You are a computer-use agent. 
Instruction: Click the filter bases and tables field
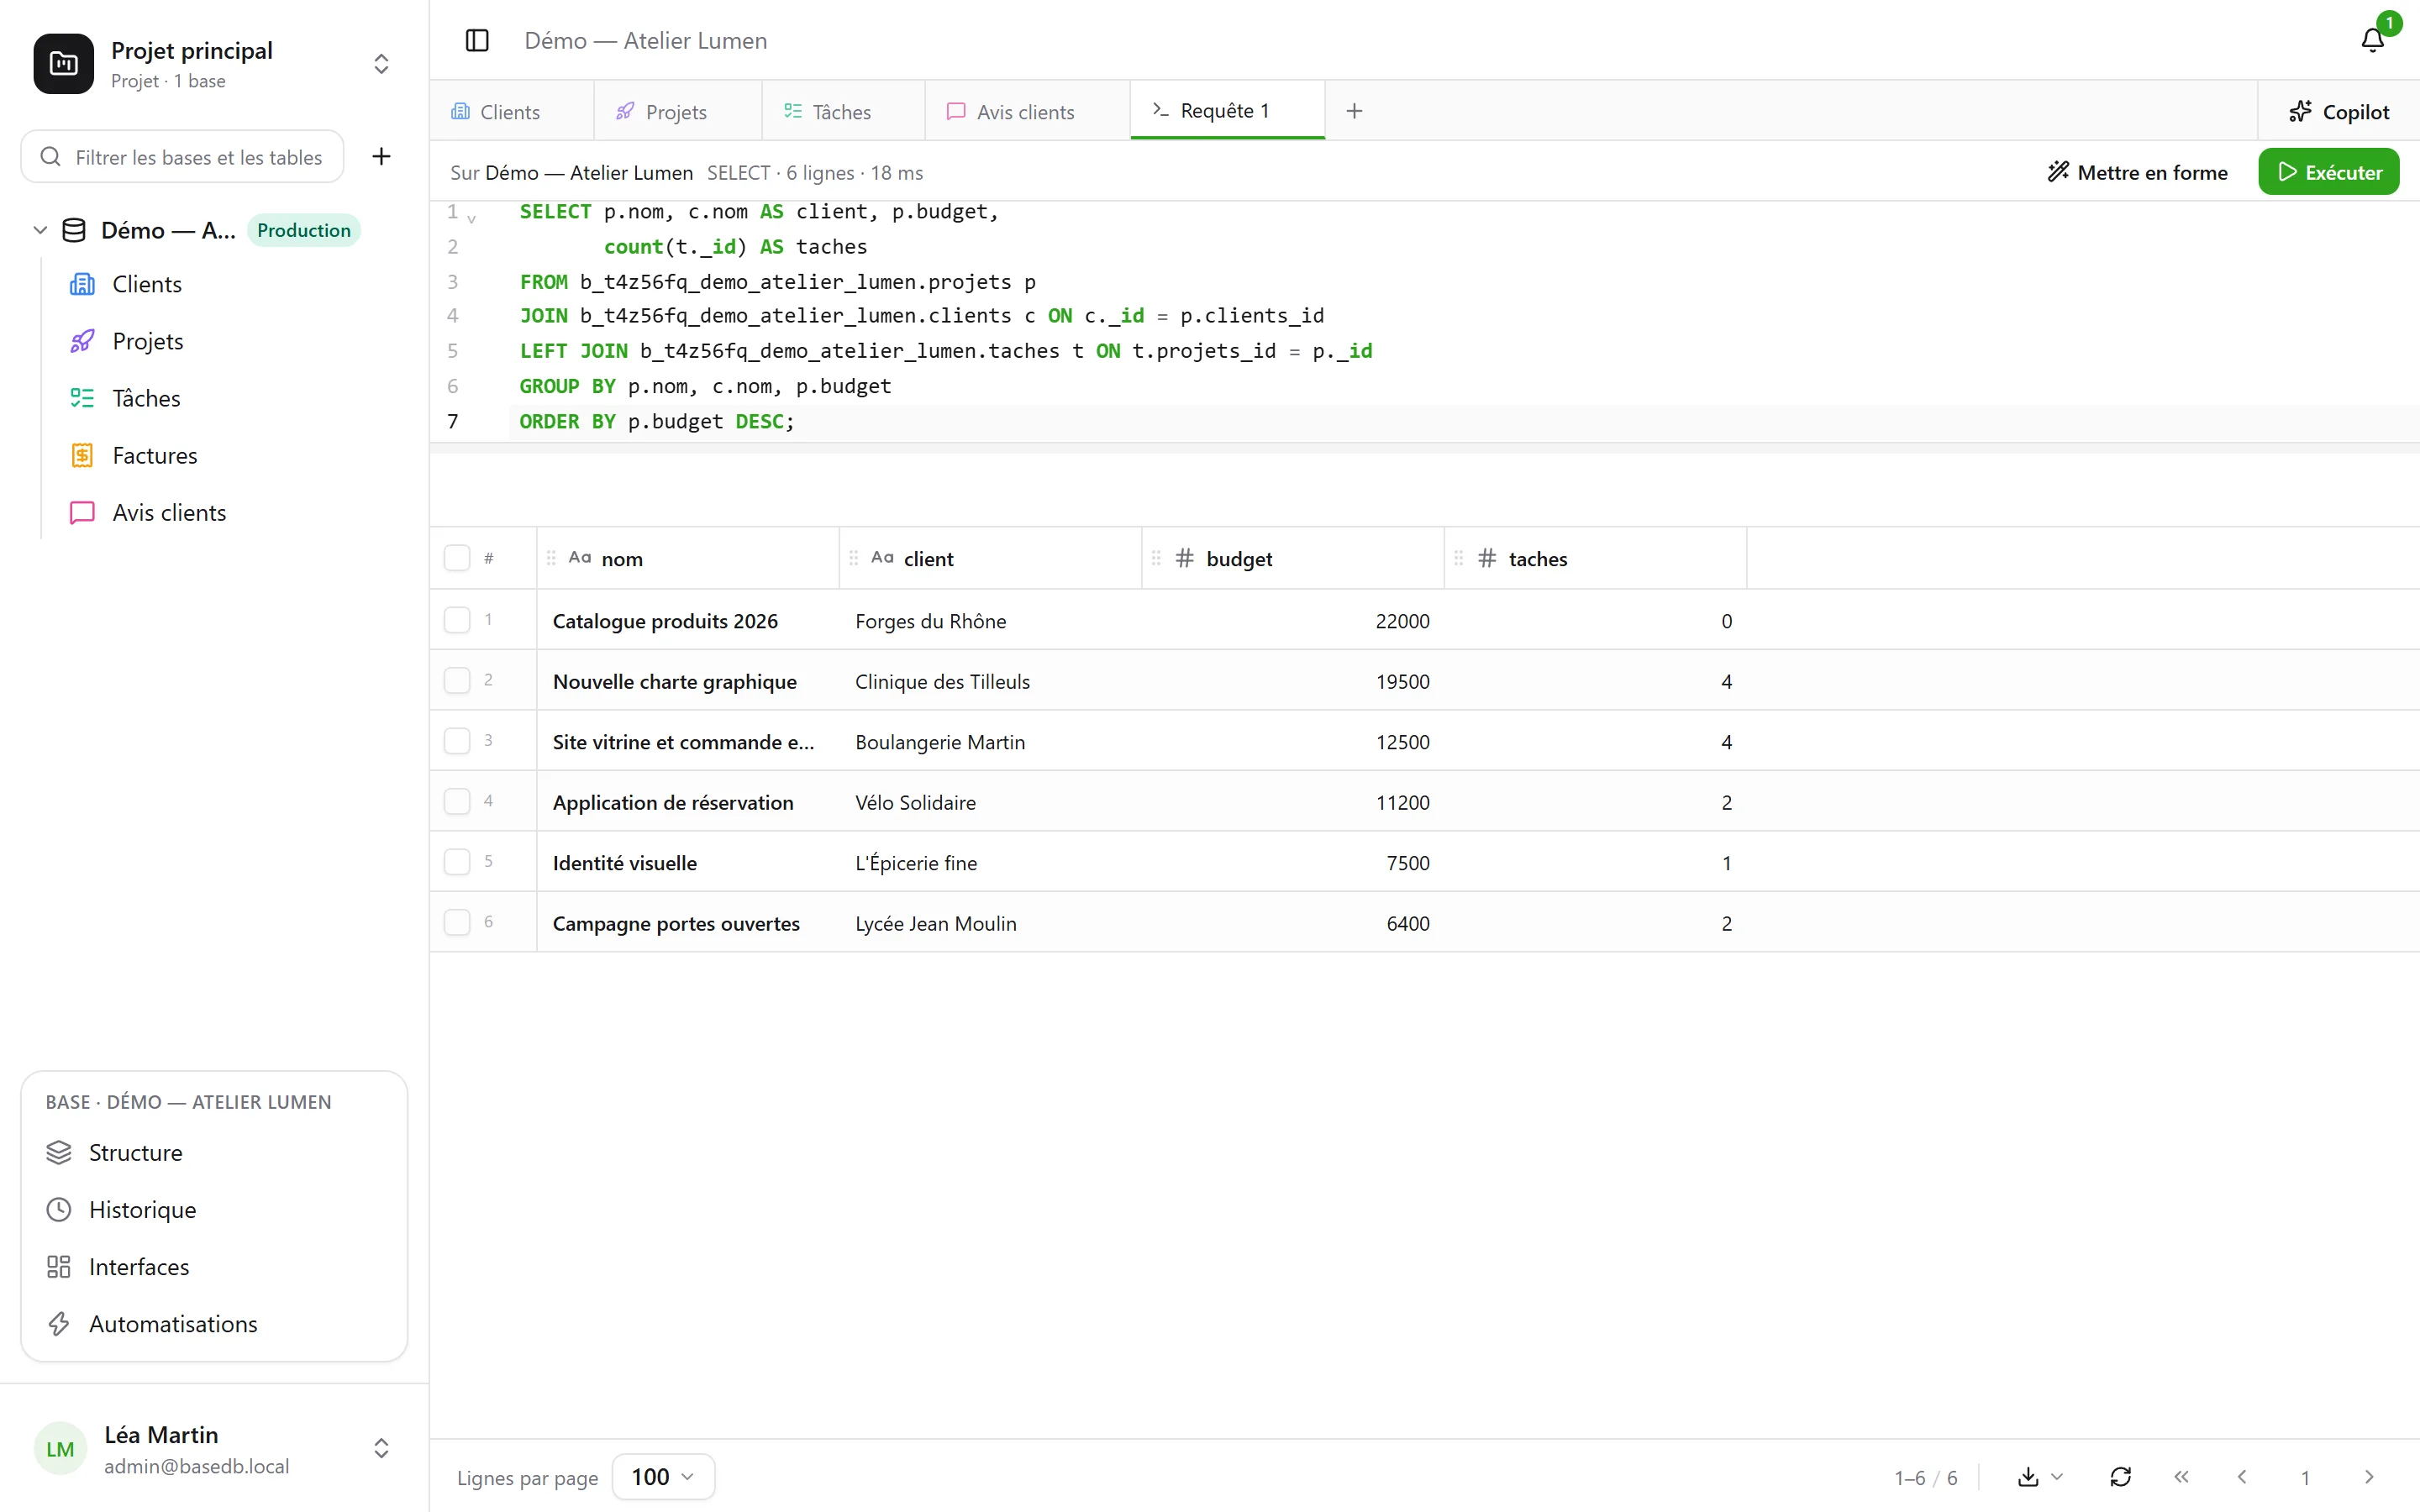coord(183,156)
